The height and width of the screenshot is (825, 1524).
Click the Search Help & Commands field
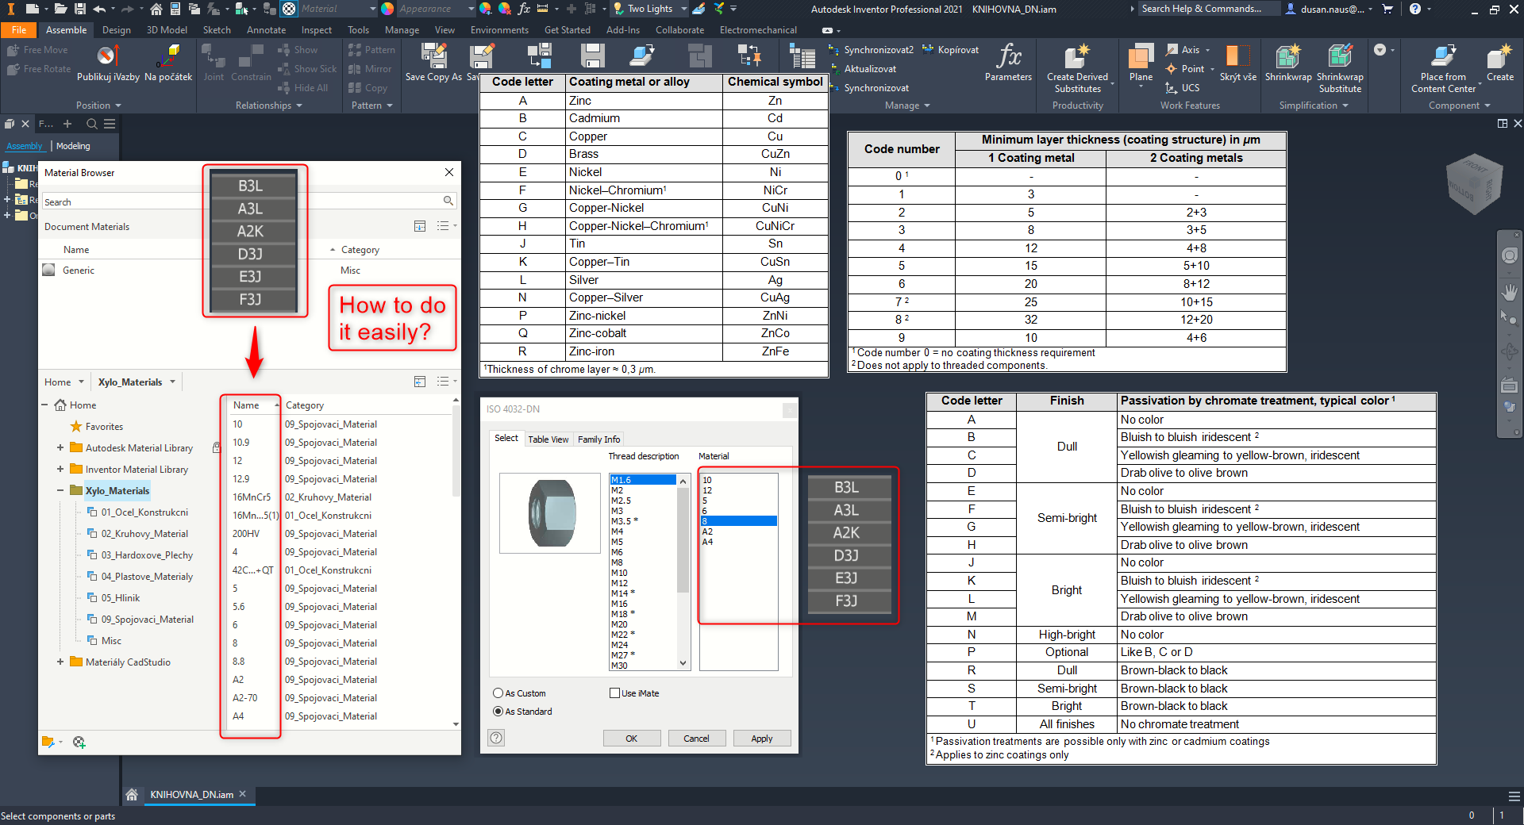click(x=1208, y=9)
